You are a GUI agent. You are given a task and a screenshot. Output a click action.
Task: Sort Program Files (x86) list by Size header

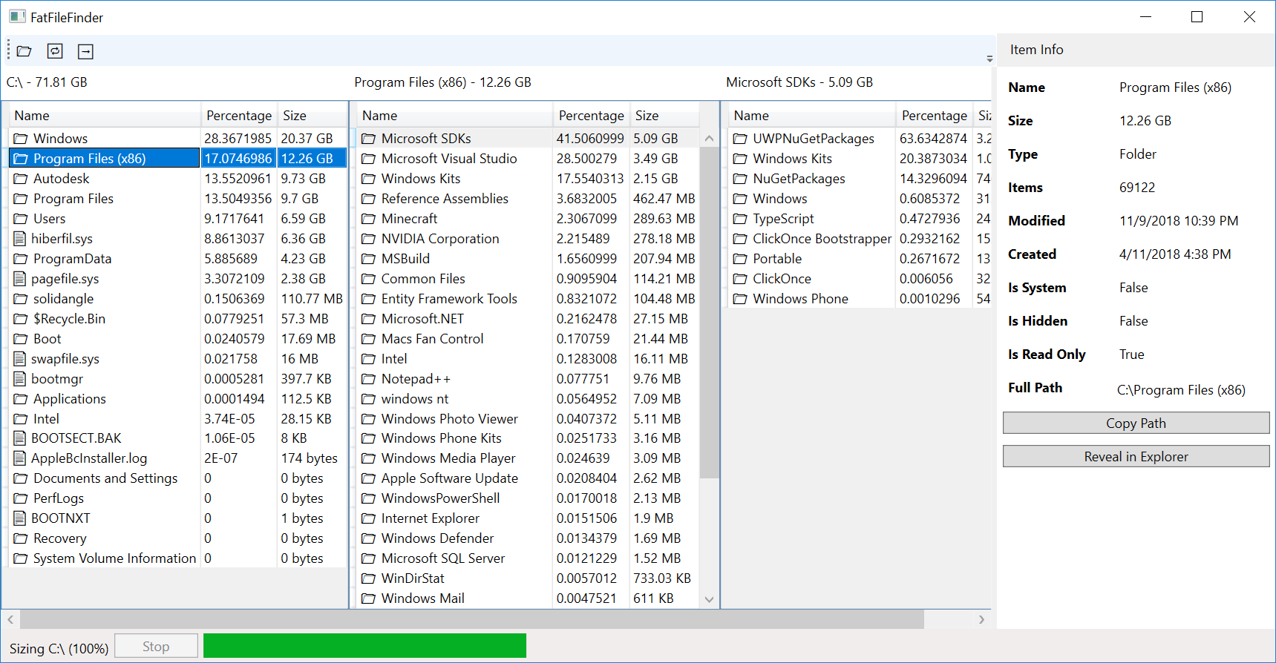tap(665, 116)
